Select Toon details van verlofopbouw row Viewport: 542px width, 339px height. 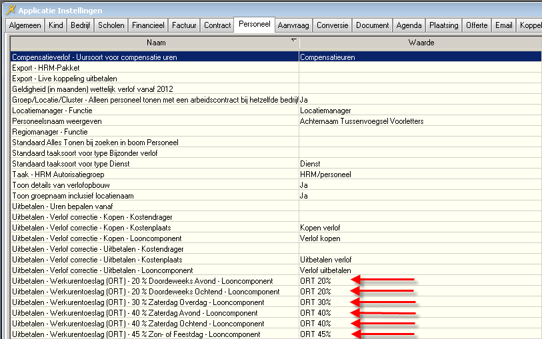tap(155, 185)
